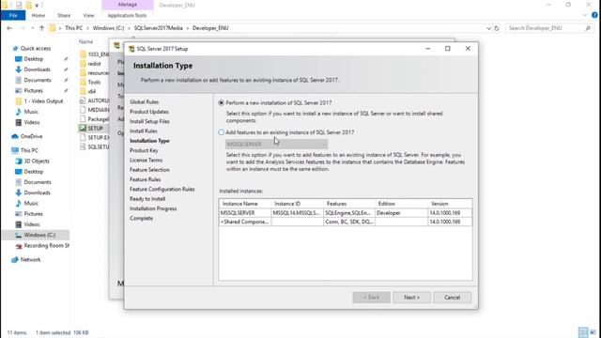Click Feature Selection step in setup

(x=149, y=169)
